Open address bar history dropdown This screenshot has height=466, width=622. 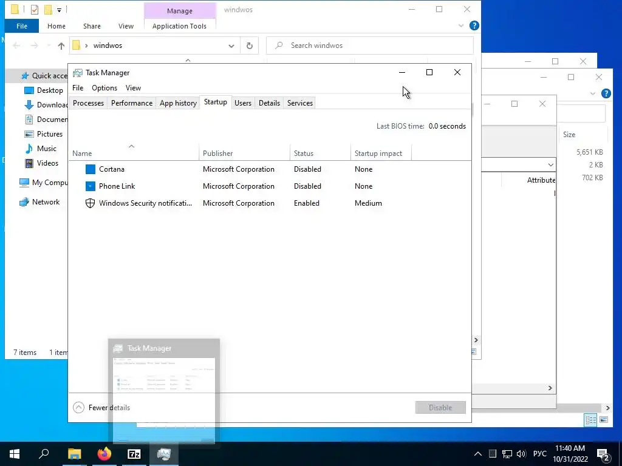click(231, 46)
